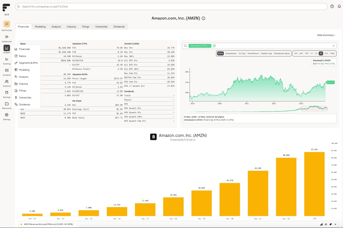The height and width of the screenshot is (228, 343).
Task: Select the Total Return chart mode
Action: tap(253, 53)
